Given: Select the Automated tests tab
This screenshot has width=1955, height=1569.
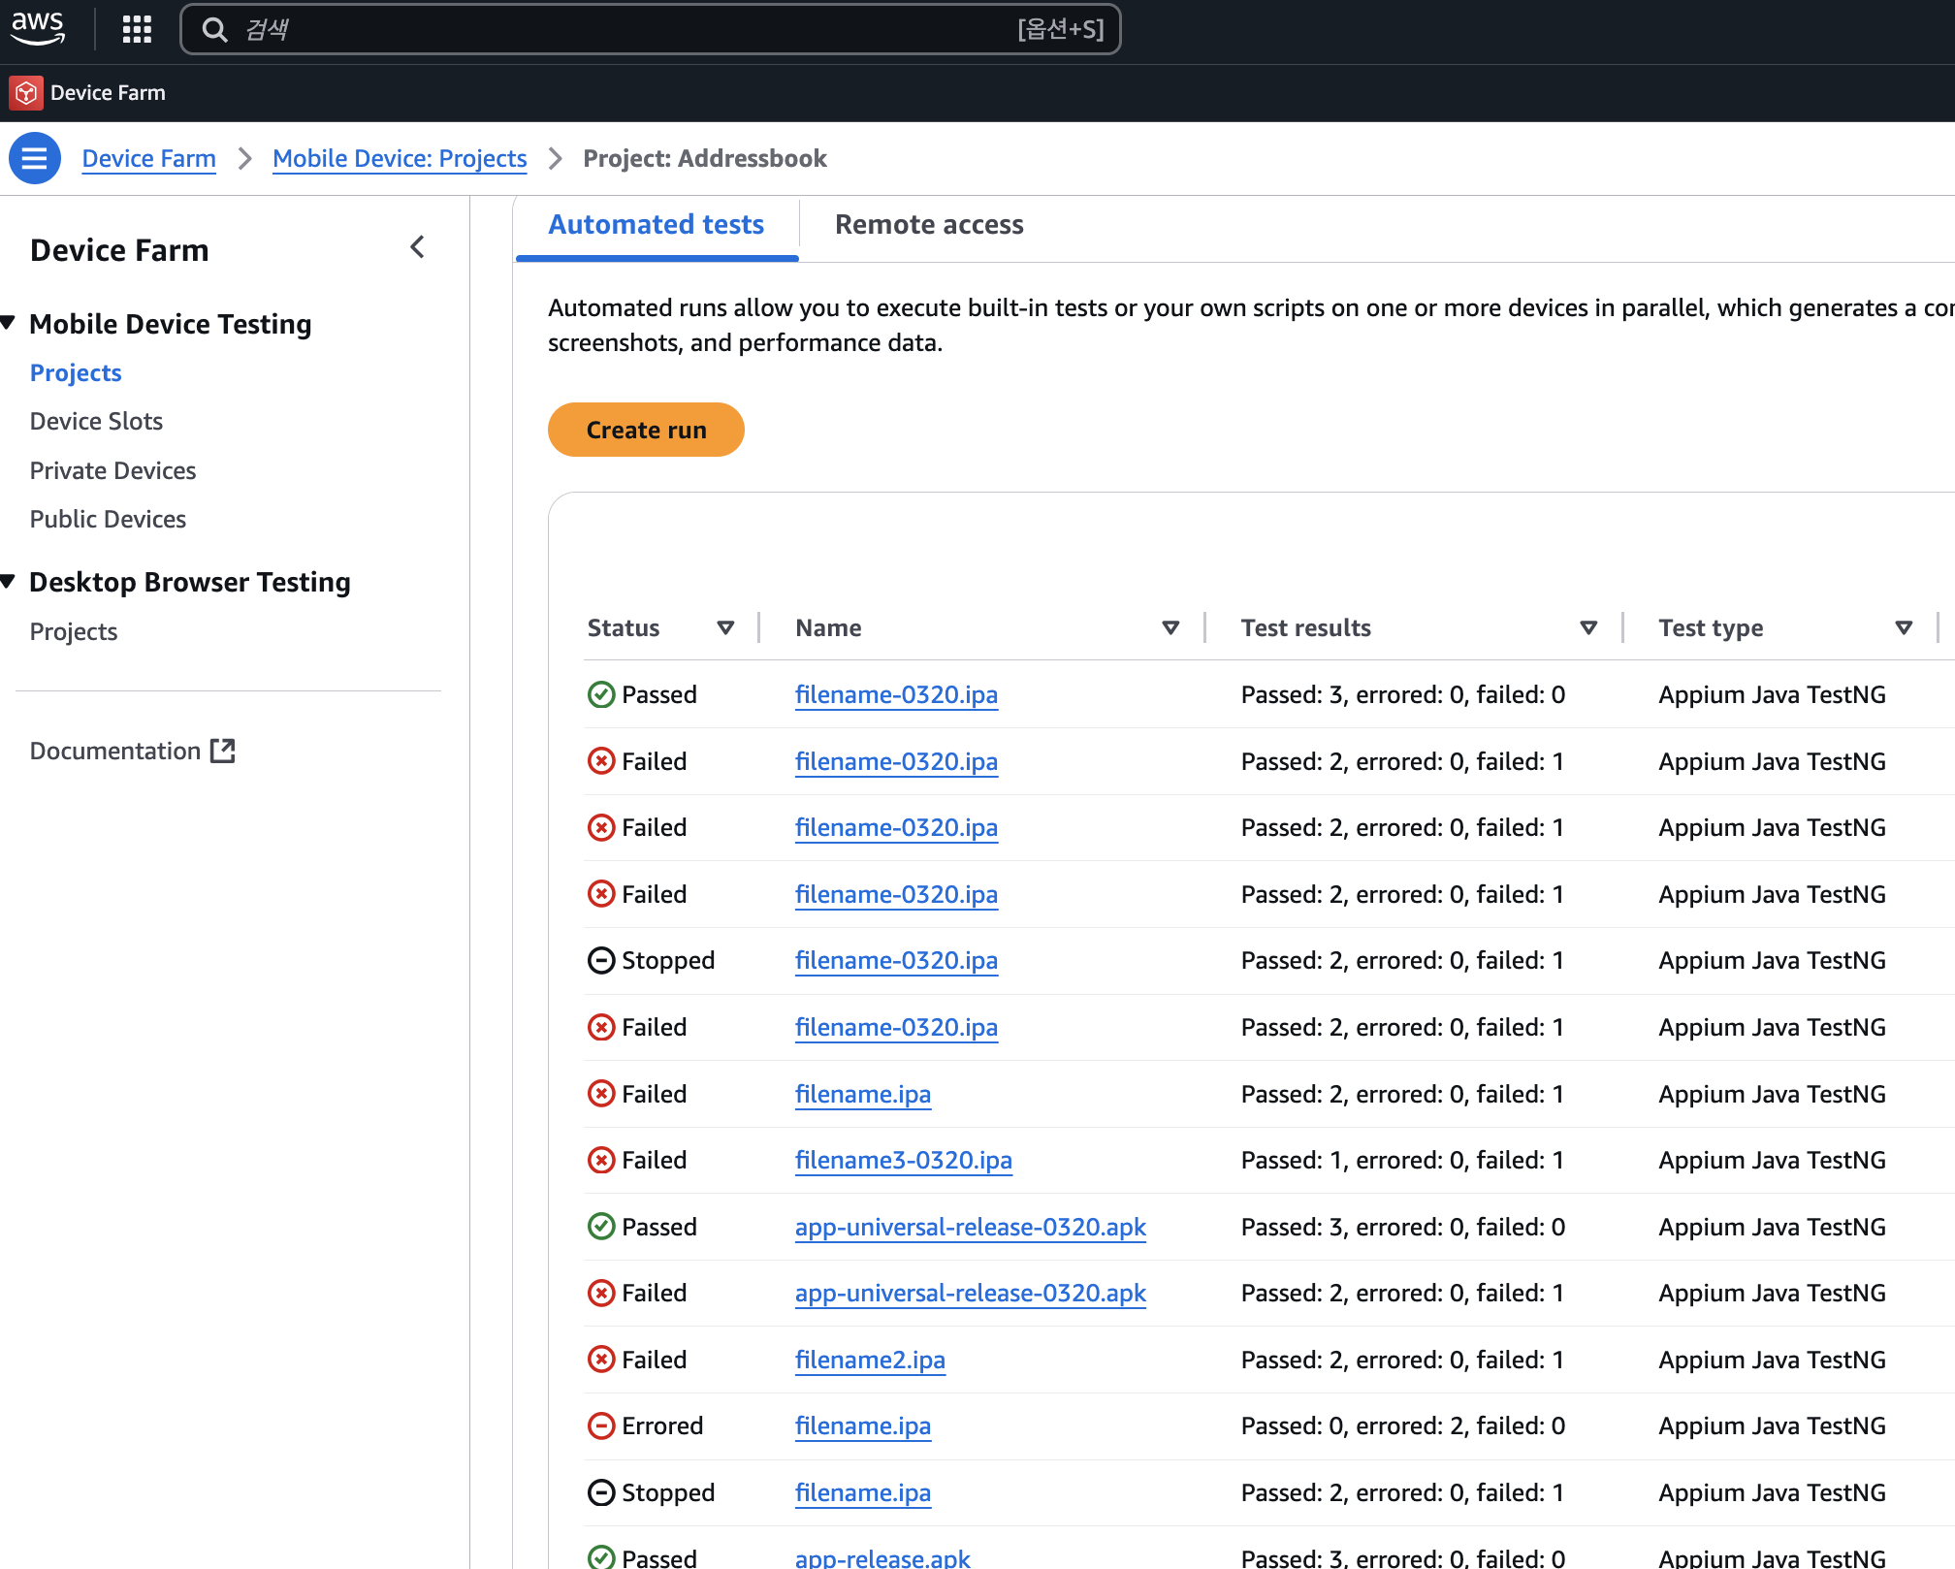Looking at the screenshot, I should [x=656, y=225].
